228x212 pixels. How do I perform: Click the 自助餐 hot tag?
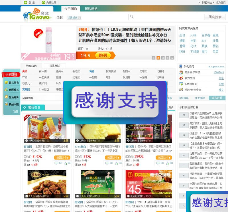[x=206, y=35]
